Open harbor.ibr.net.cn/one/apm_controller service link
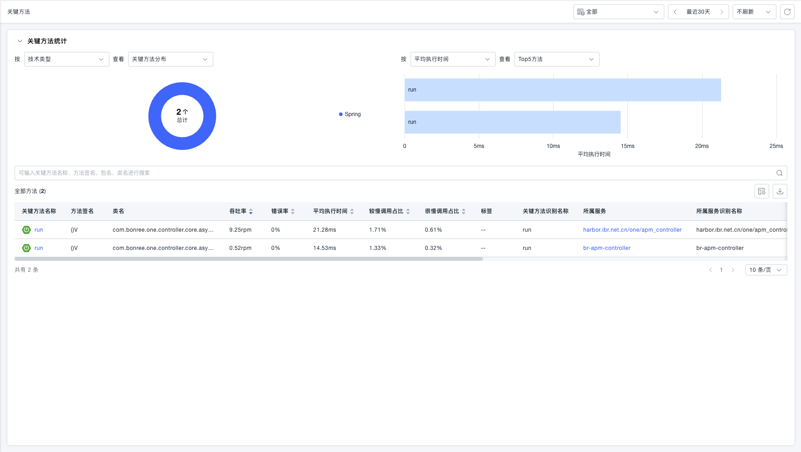The width and height of the screenshot is (801, 452). point(632,230)
